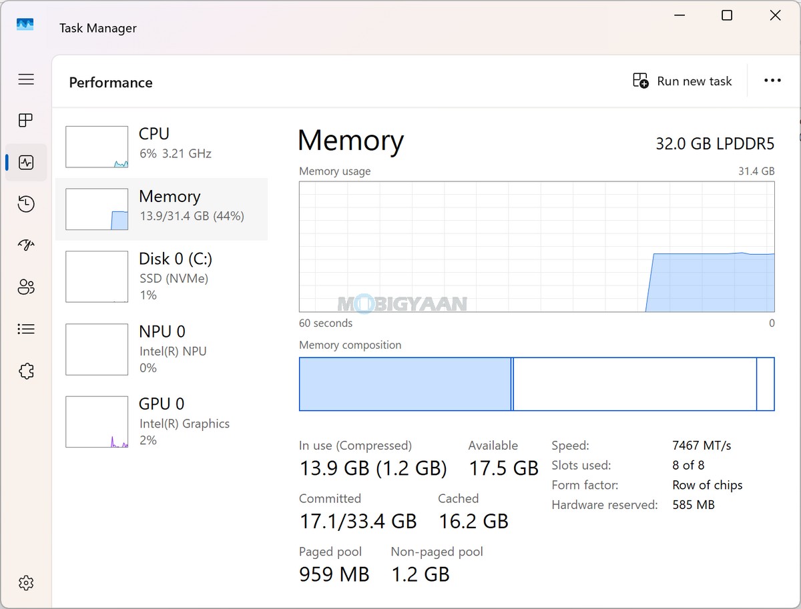Click the Memory mini graph thumbnail
The width and height of the screenshot is (801, 609).
tap(97, 209)
